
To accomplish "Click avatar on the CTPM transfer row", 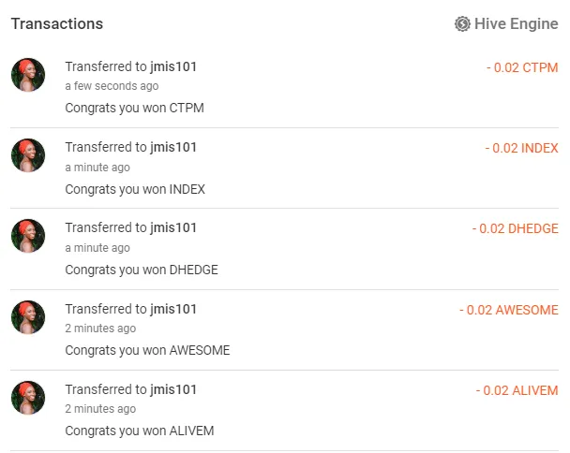I will [x=28, y=75].
